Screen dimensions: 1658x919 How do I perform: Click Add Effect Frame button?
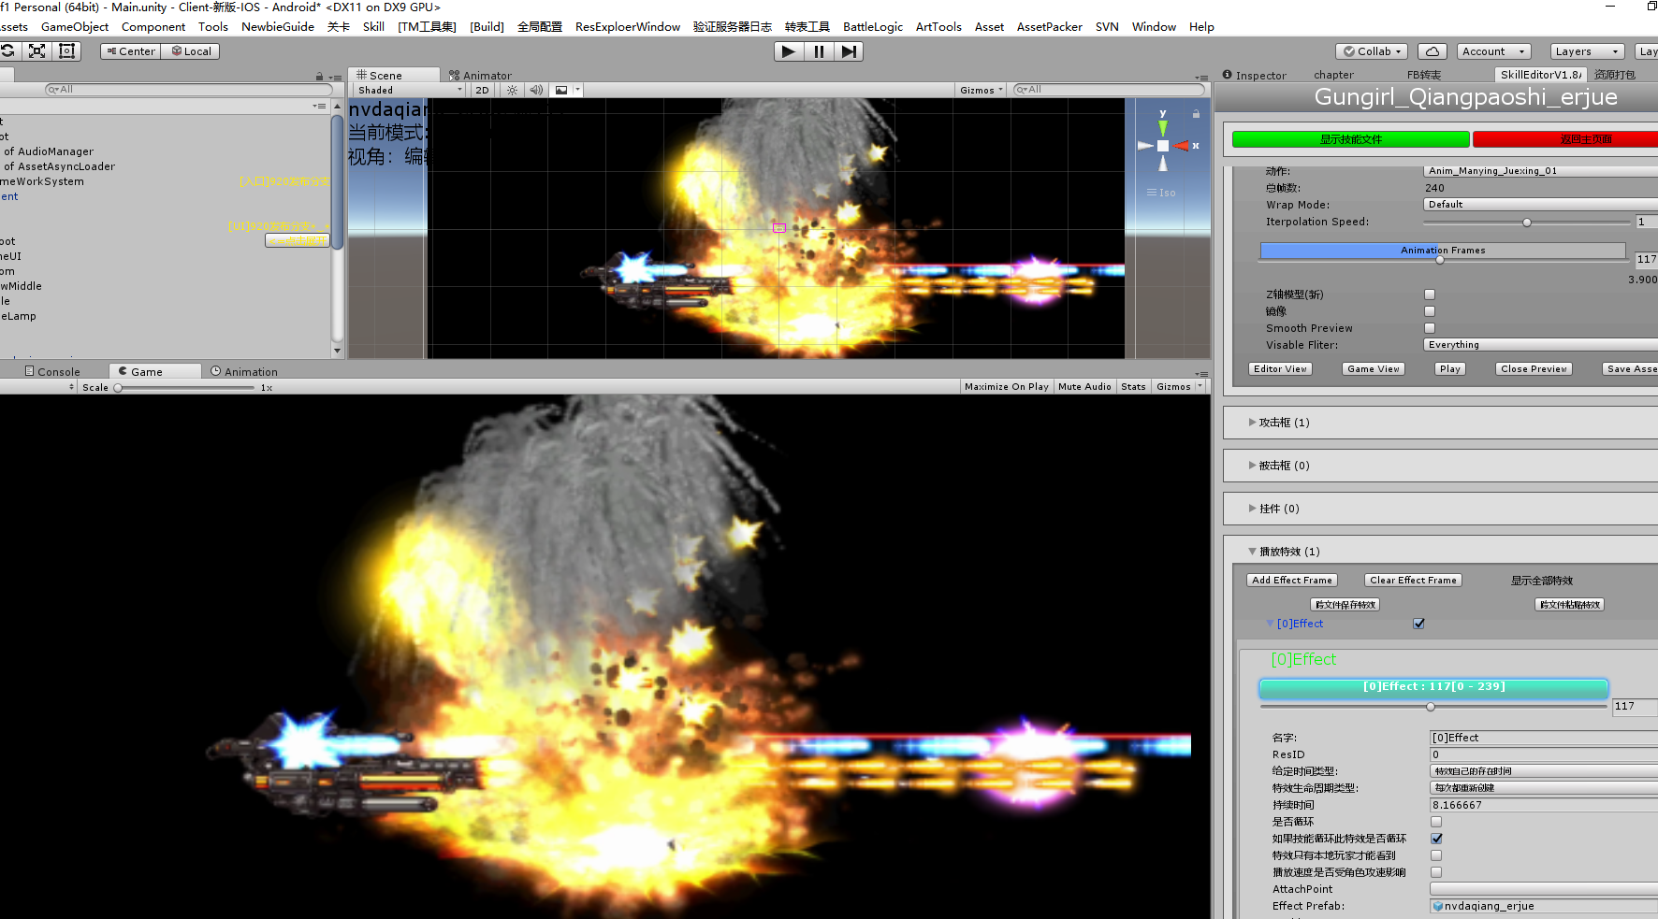point(1292,580)
